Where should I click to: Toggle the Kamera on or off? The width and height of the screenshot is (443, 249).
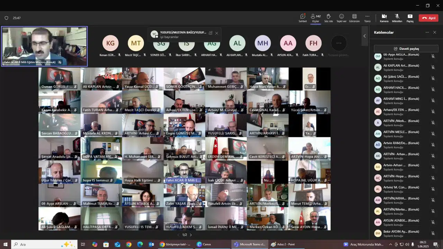(384, 18)
